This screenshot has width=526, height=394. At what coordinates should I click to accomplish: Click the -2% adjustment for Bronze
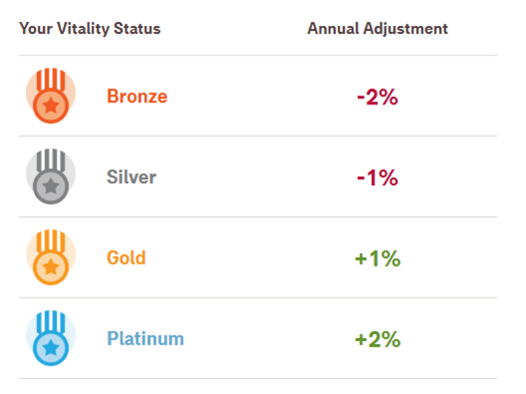378,98
